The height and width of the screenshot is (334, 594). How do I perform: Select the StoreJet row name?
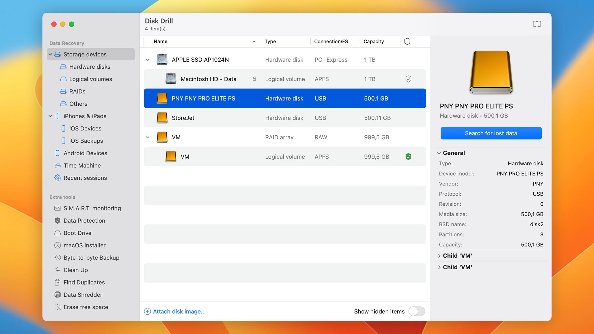pos(183,118)
